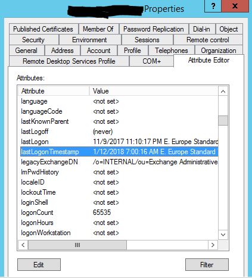
Task: Click the horizontal scrollbar right arrow
Action: click(x=213, y=245)
